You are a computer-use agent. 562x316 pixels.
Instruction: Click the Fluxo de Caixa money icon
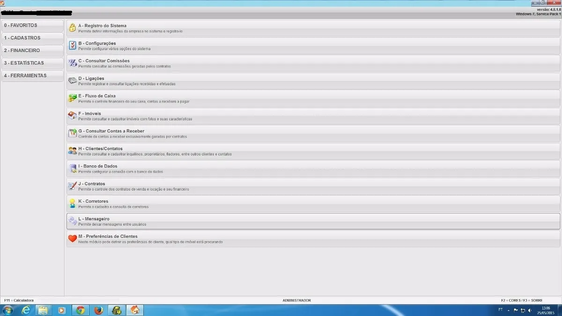tap(73, 98)
